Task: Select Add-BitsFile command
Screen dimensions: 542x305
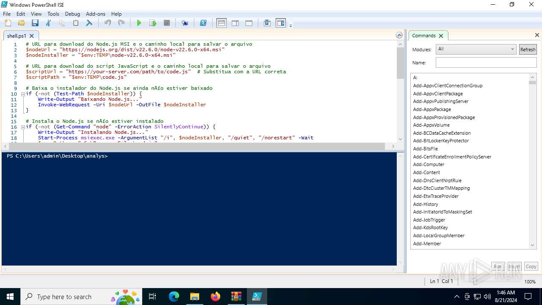Action: pos(426,149)
